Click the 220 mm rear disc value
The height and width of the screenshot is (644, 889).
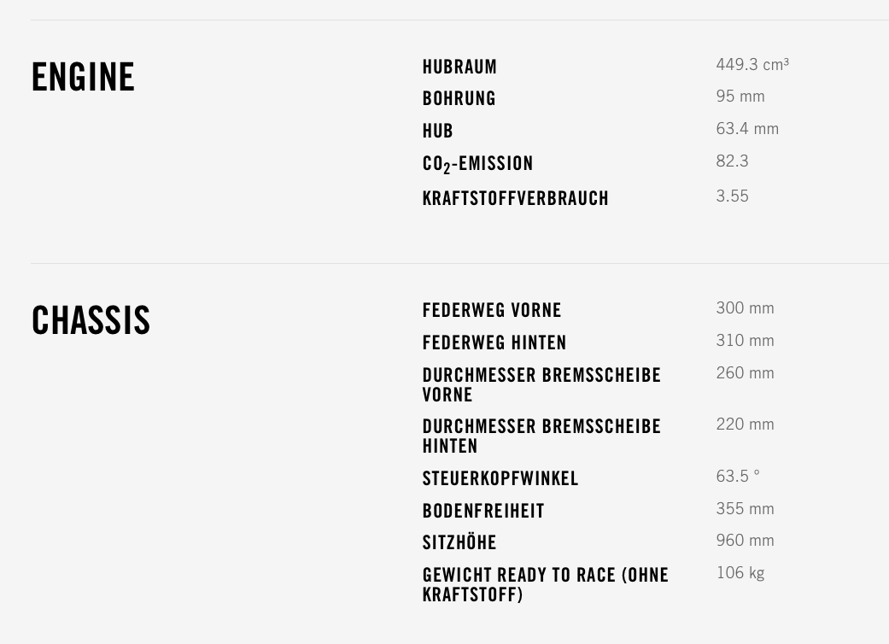745,424
